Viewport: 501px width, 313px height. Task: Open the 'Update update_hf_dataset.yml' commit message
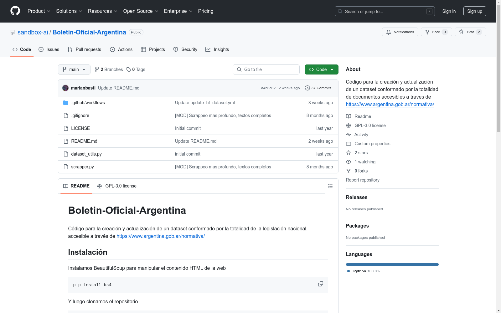[205, 103]
